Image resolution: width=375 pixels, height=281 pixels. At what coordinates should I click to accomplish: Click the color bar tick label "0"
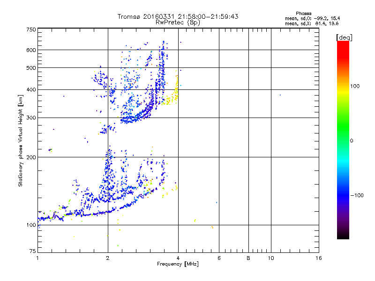point(351,140)
